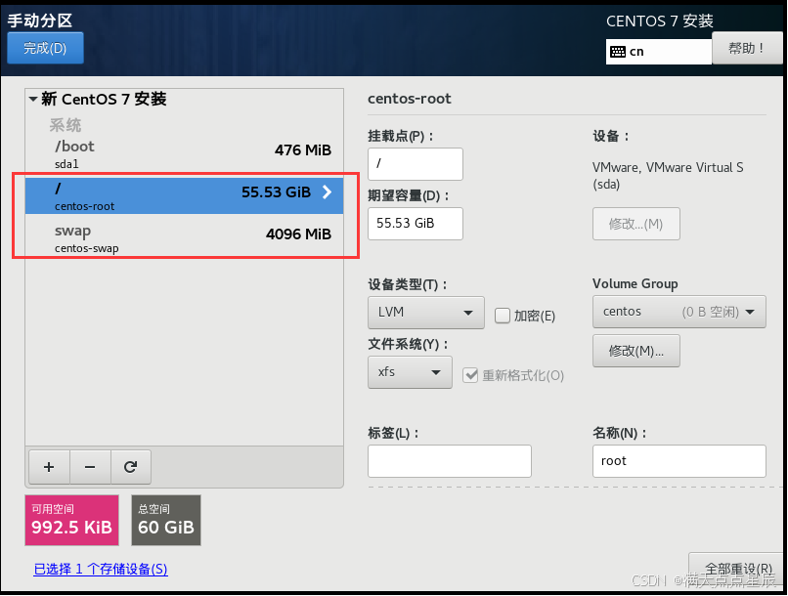Viewport: 788px width, 596px height.
Task: Click the 帮助! help button
Action: tap(747, 48)
